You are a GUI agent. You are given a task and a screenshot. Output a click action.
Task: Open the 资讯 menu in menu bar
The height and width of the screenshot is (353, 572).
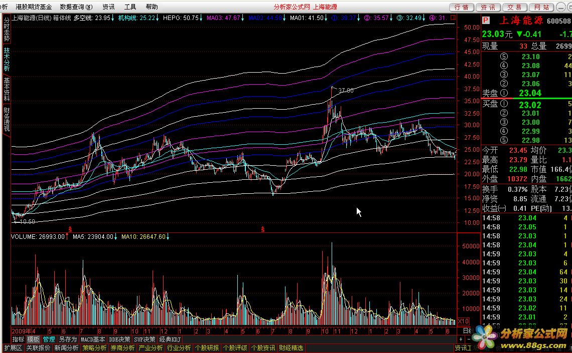click(x=108, y=7)
